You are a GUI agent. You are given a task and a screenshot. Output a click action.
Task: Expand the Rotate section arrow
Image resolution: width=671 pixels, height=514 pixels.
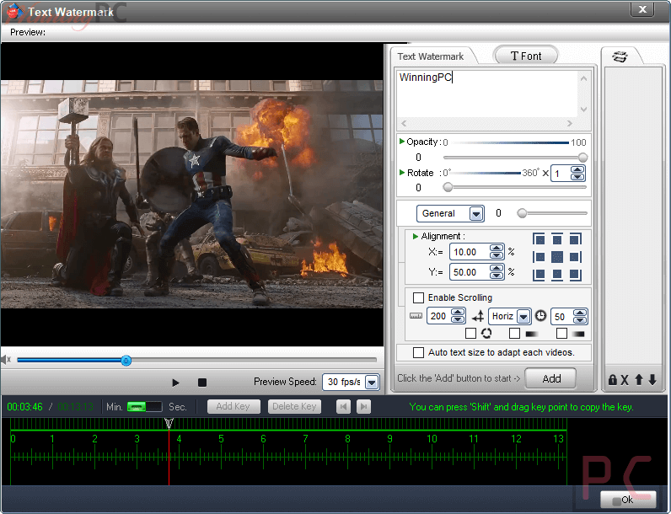[402, 173]
